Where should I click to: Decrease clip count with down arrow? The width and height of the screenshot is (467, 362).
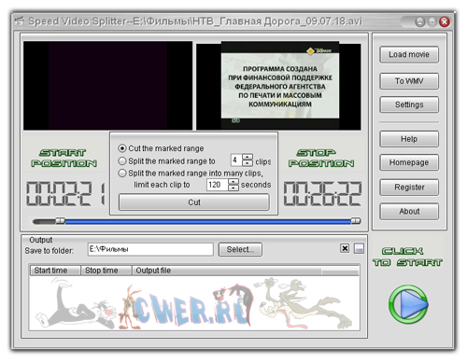[x=248, y=163]
